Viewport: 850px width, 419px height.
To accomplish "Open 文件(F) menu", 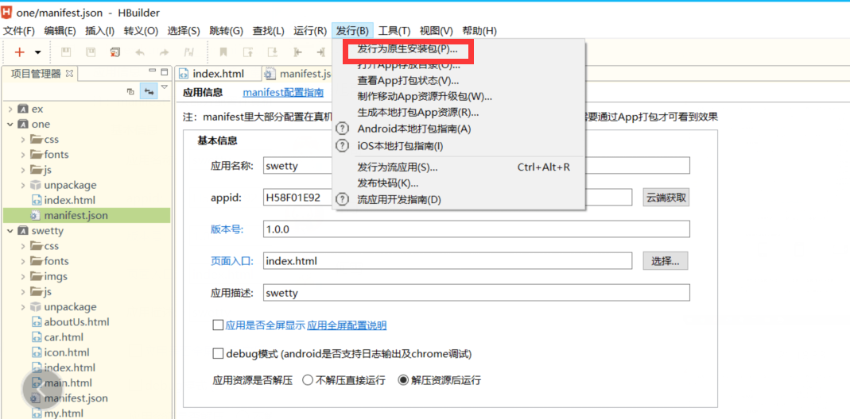I will coord(19,31).
